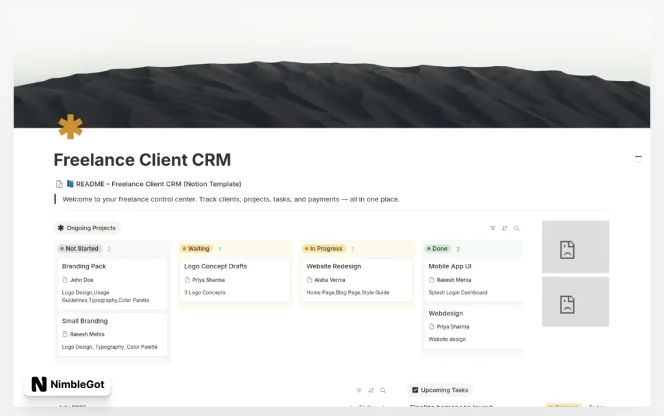Click the count 2 beside Not Started

[x=109, y=249]
